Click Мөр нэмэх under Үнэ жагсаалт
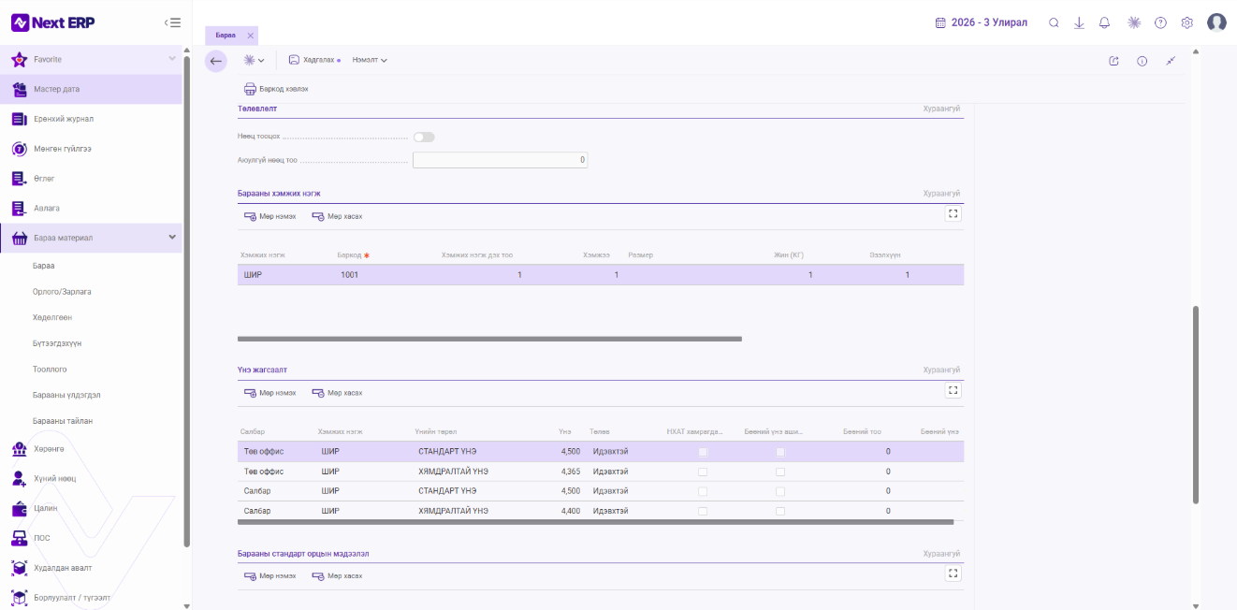This screenshot has height=610, width=1237. click(270, 393)
